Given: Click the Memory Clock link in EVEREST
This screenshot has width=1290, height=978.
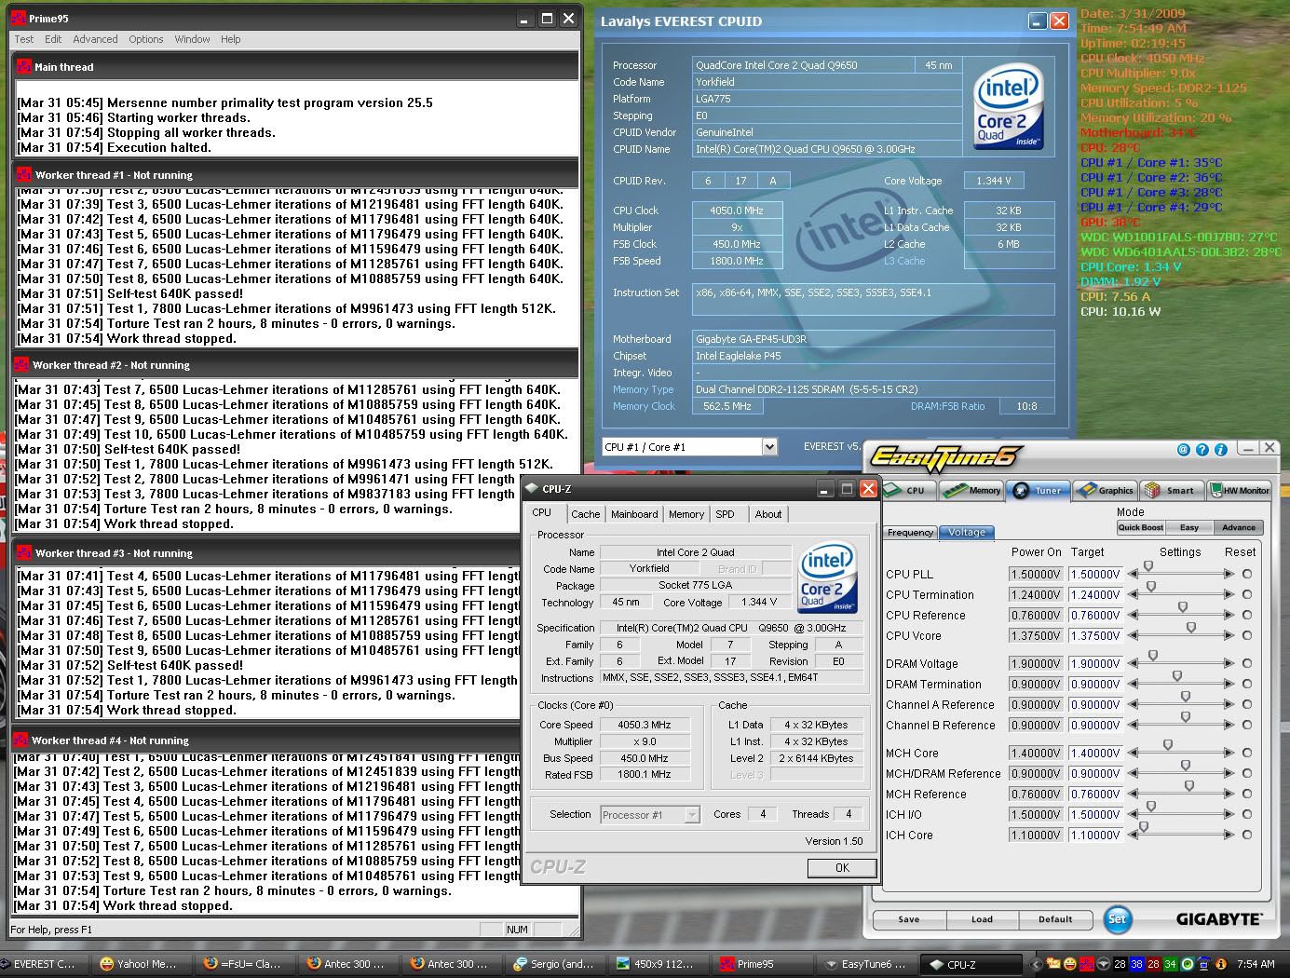Looking at the screenshot, I should (x=644, y=406).
